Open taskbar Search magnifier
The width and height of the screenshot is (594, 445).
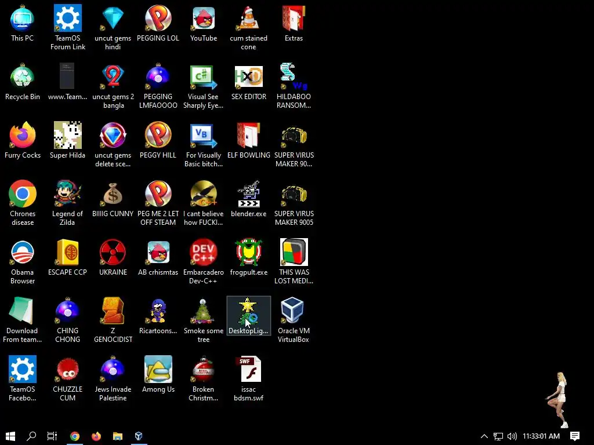(31, 436)
